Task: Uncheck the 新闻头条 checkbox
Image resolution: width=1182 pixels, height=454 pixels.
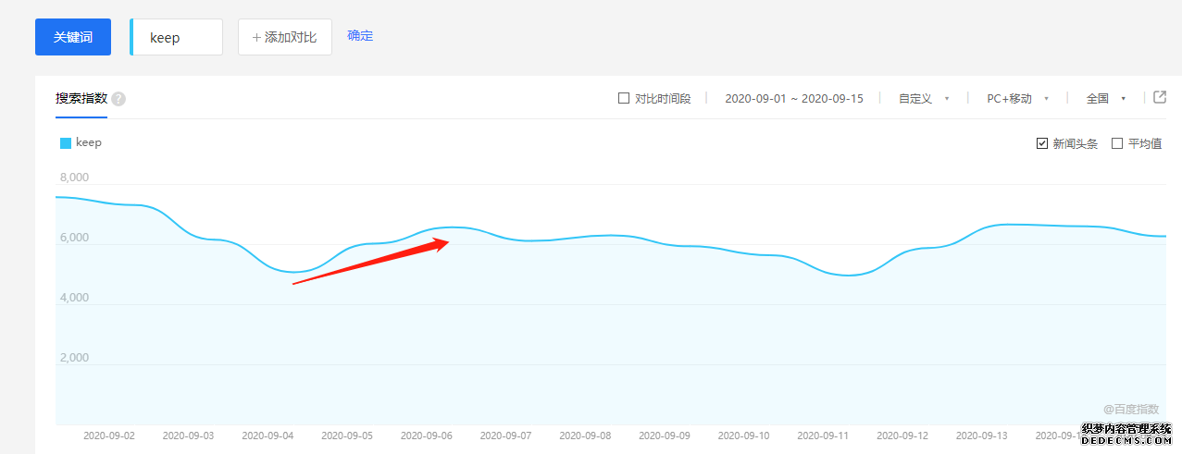Action: [1042, 143]
